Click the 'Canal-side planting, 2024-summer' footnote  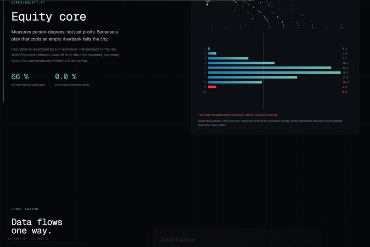click(270, 123)
